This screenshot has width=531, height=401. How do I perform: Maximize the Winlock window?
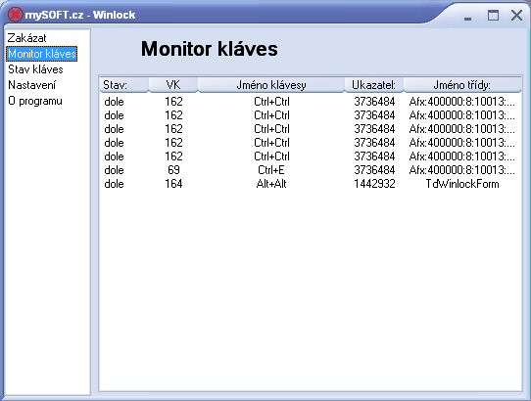493,16
